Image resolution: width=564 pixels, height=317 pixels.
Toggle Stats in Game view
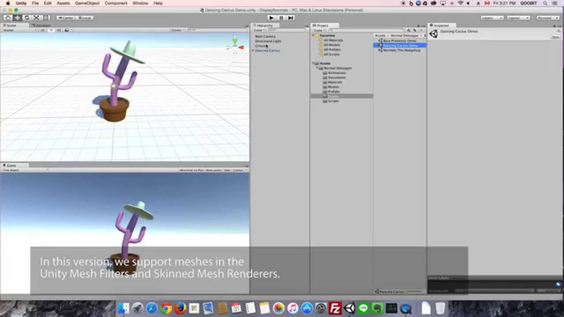coord(227,170)
